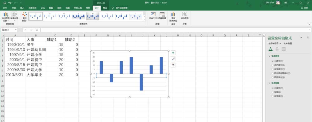
Task: Select 纯色填充(S) radio option
Action: (272, 65)
